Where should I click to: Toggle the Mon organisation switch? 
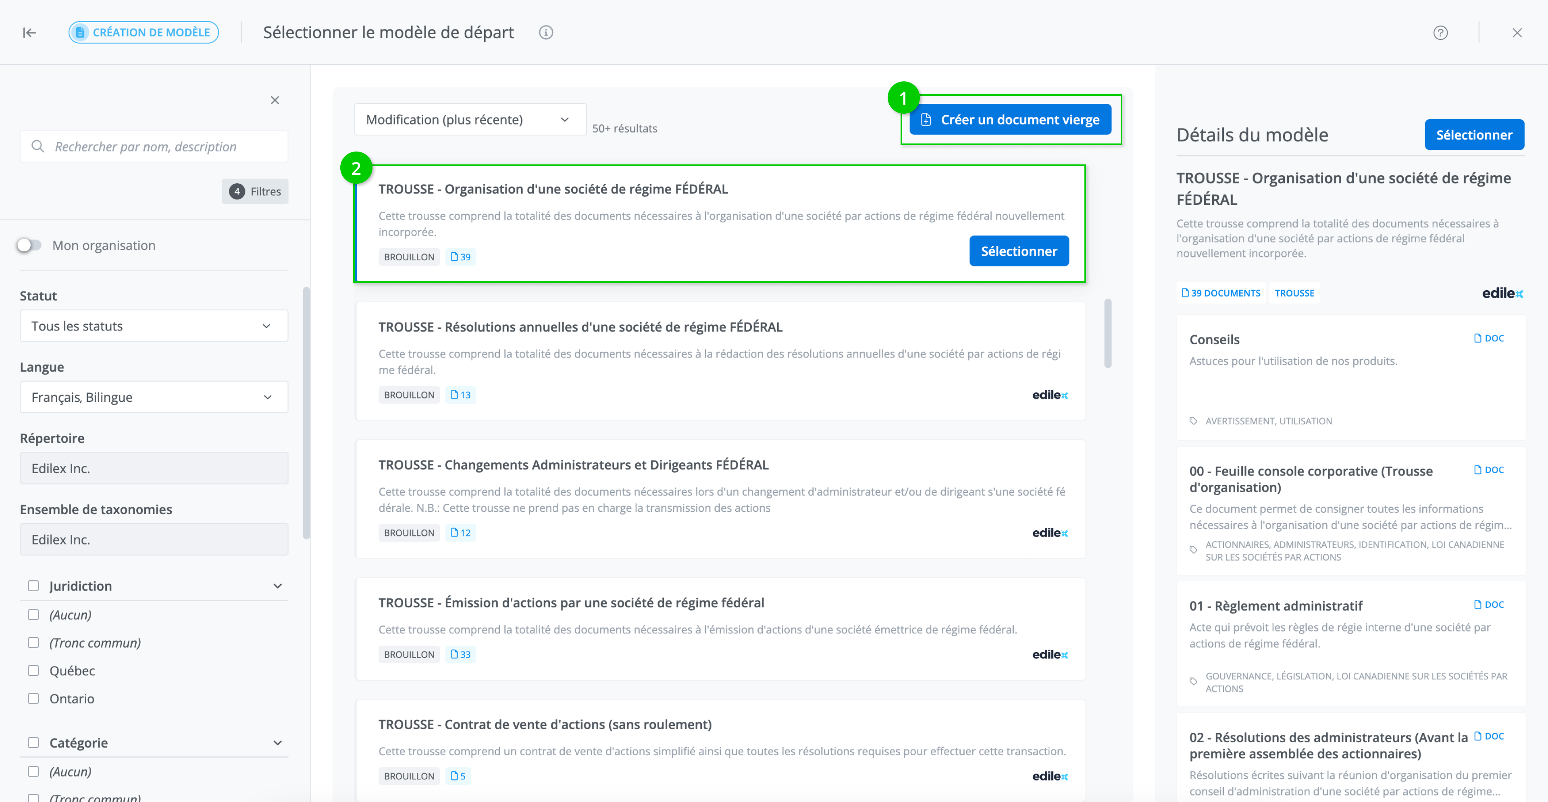pyautogui.click(x=29, y=245)
